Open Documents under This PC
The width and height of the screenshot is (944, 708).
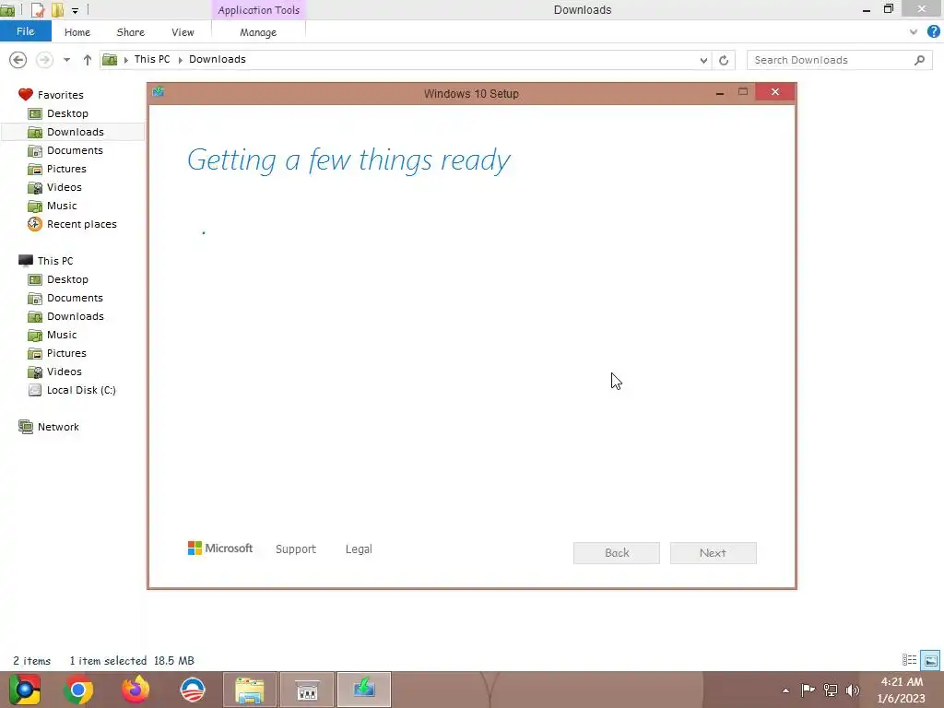click(x=75, y=298)
